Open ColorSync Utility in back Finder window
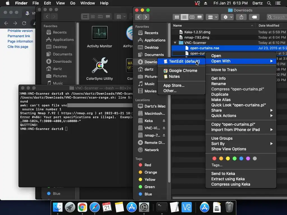287x215 pixels. 99,69
